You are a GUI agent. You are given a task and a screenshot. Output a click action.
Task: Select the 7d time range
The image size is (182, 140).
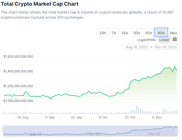click(x=114, y=33)
